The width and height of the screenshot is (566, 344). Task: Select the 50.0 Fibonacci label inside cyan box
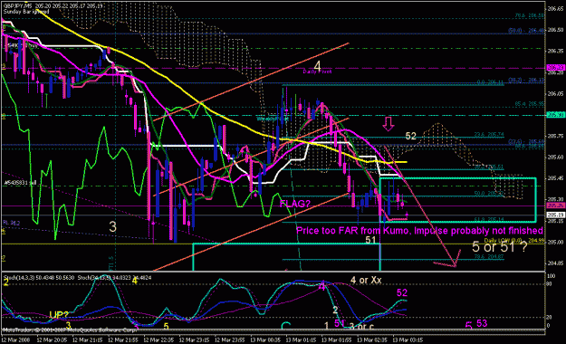(489, 194)
